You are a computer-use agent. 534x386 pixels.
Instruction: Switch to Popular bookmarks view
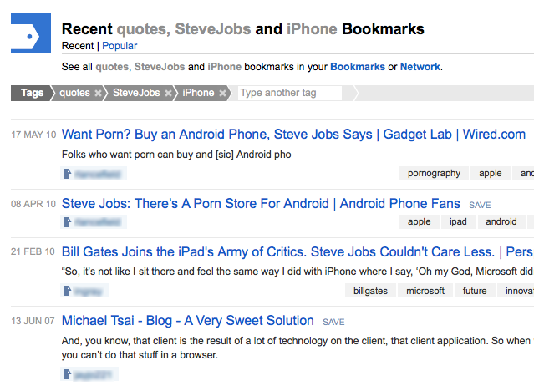(x=120, y=46)
